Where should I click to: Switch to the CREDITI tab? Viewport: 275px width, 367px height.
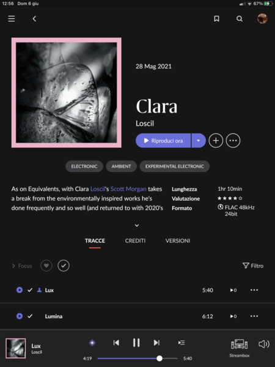pyautogui.click(x=135, y=241)
